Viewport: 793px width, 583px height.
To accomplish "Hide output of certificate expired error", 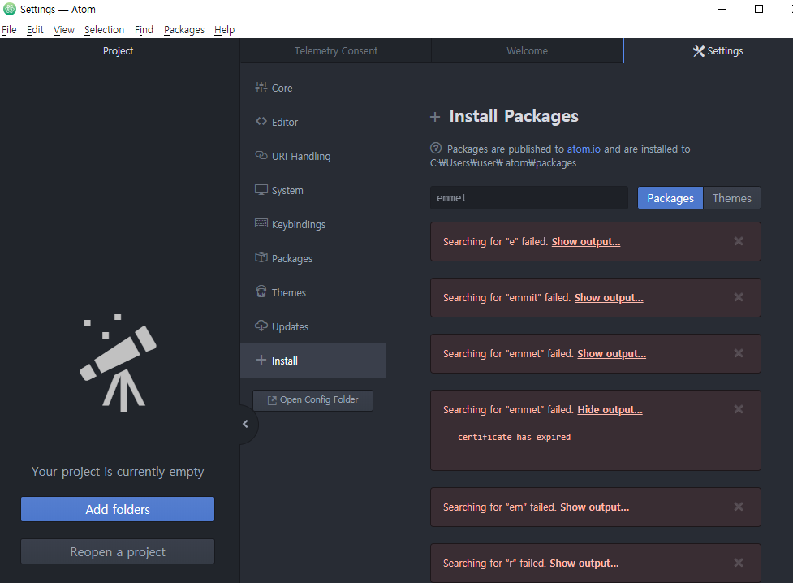I will (x=610, y=410).
